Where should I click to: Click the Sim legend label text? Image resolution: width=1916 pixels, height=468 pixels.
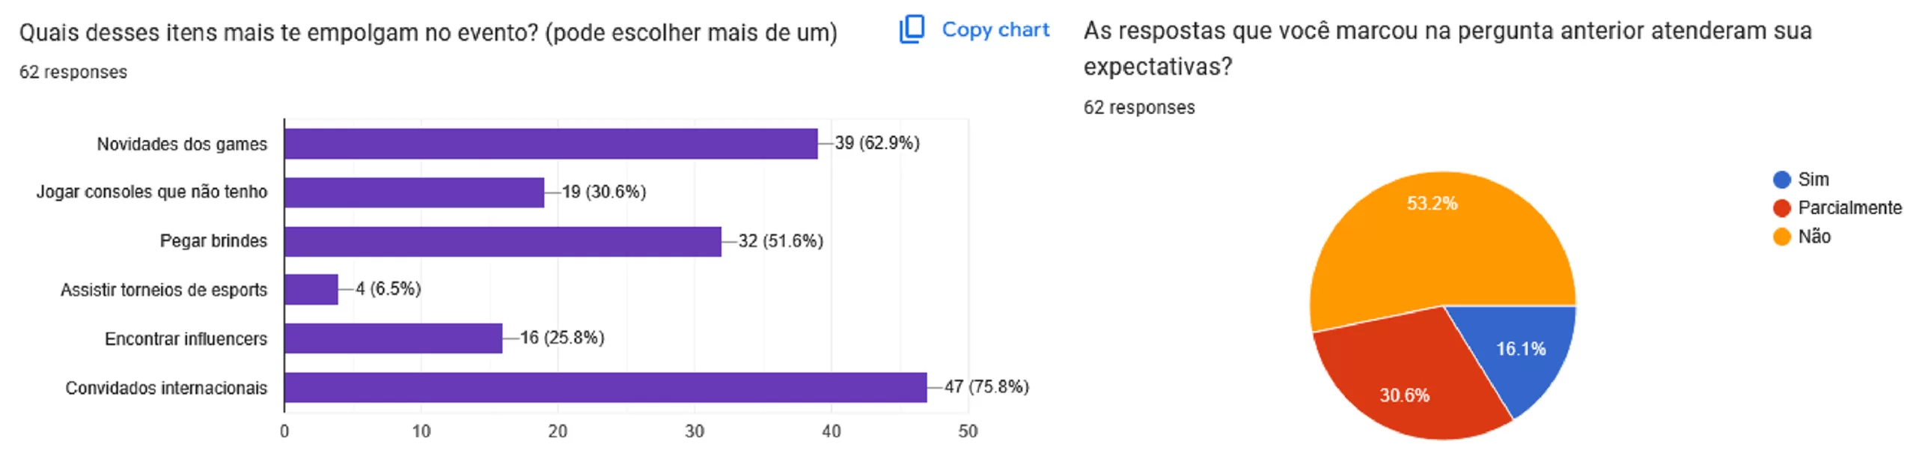click(1813, 180)
